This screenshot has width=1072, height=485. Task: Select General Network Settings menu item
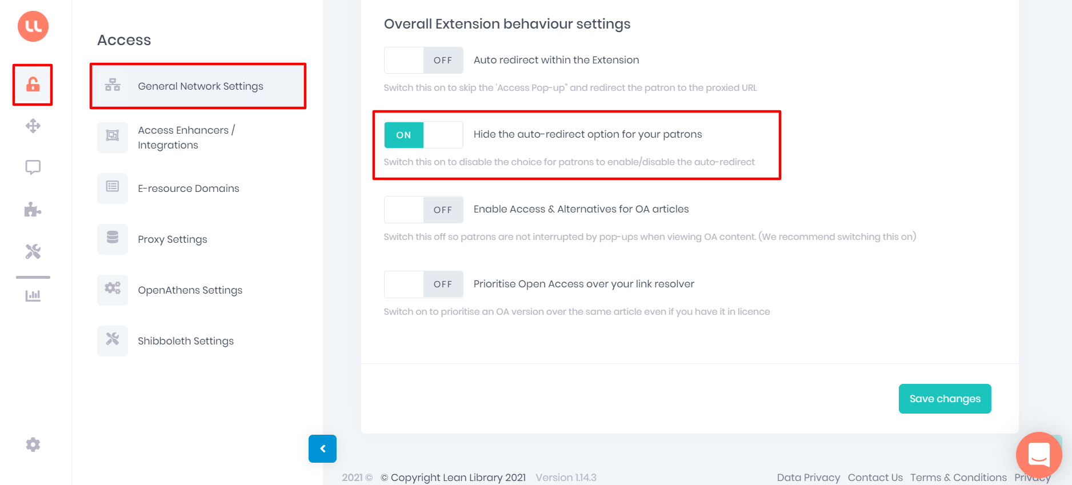coord(198,86)
